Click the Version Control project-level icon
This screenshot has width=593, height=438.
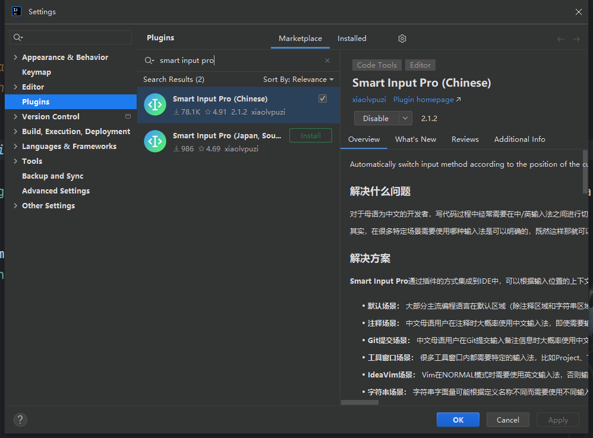tap(128, 116)
